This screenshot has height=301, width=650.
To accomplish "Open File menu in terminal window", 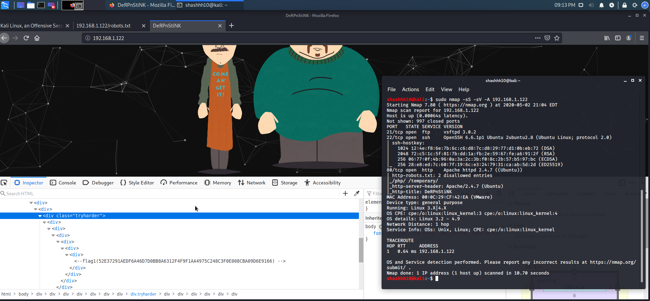I will tap(391, 89).
